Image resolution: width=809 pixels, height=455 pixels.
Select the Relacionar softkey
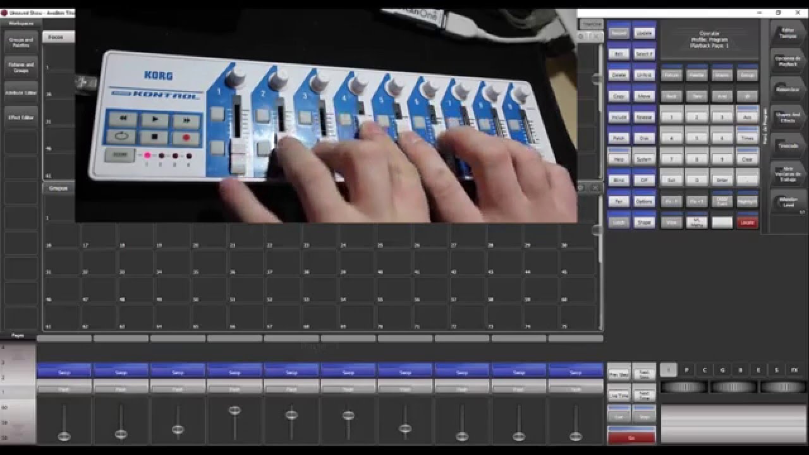coord(788,90)
